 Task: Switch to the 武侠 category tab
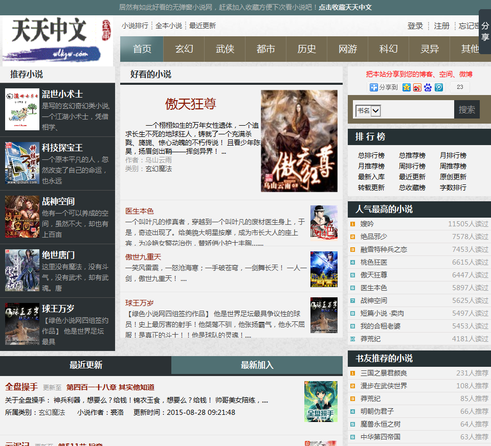click(225, 49)
